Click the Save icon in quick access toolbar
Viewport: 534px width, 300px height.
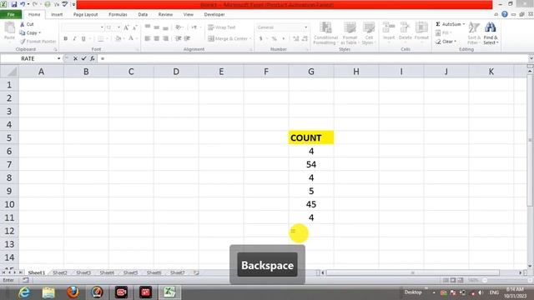click(x=14, y=4)
